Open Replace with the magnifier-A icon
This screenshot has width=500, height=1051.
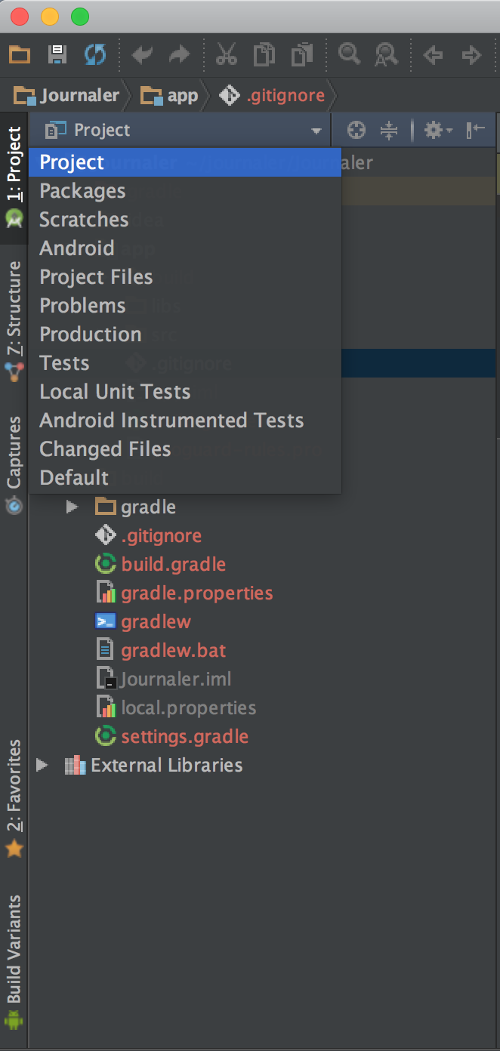pyautogui.click(x=387, y=54)
